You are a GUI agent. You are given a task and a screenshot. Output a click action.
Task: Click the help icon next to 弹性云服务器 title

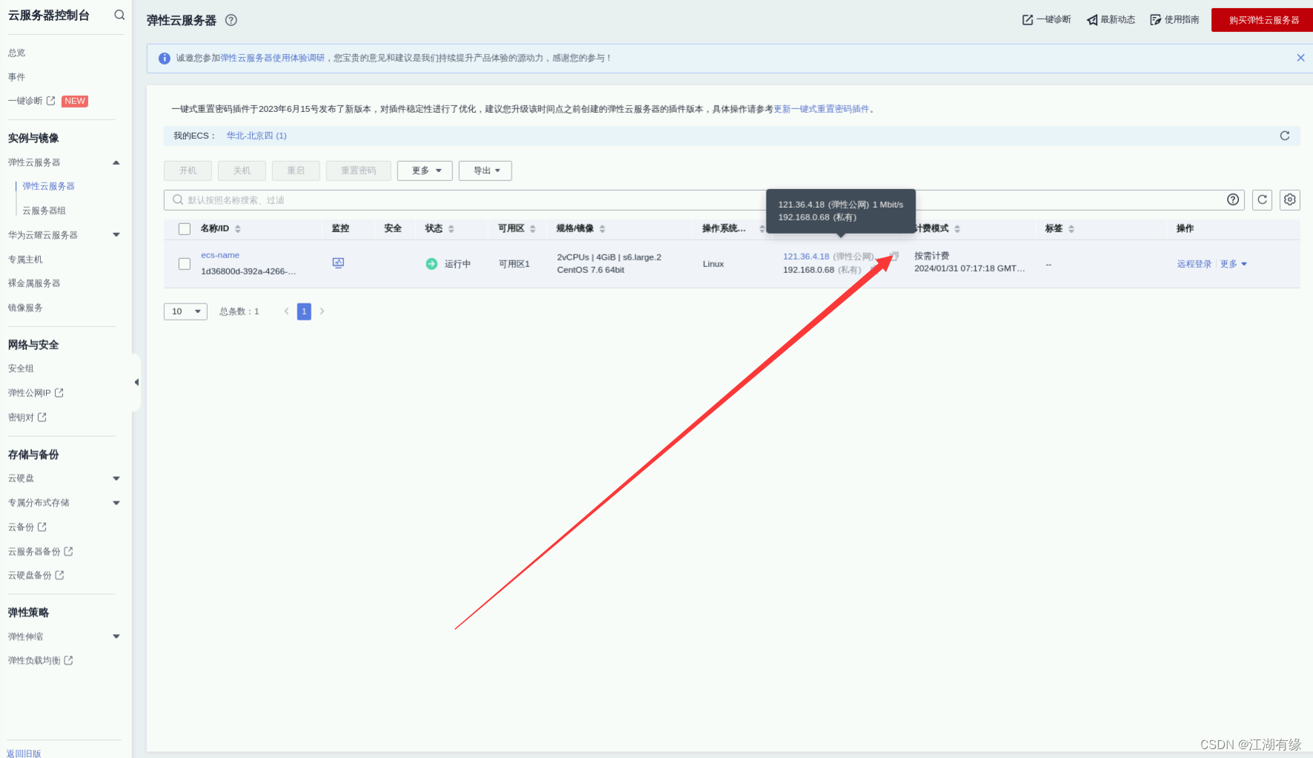click(231, 20)
